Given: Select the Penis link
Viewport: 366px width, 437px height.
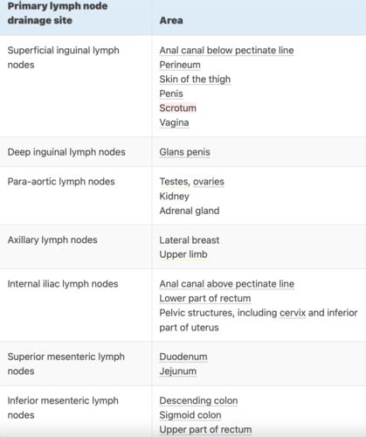Looking at the screenshot, I should tap(171, 94).
